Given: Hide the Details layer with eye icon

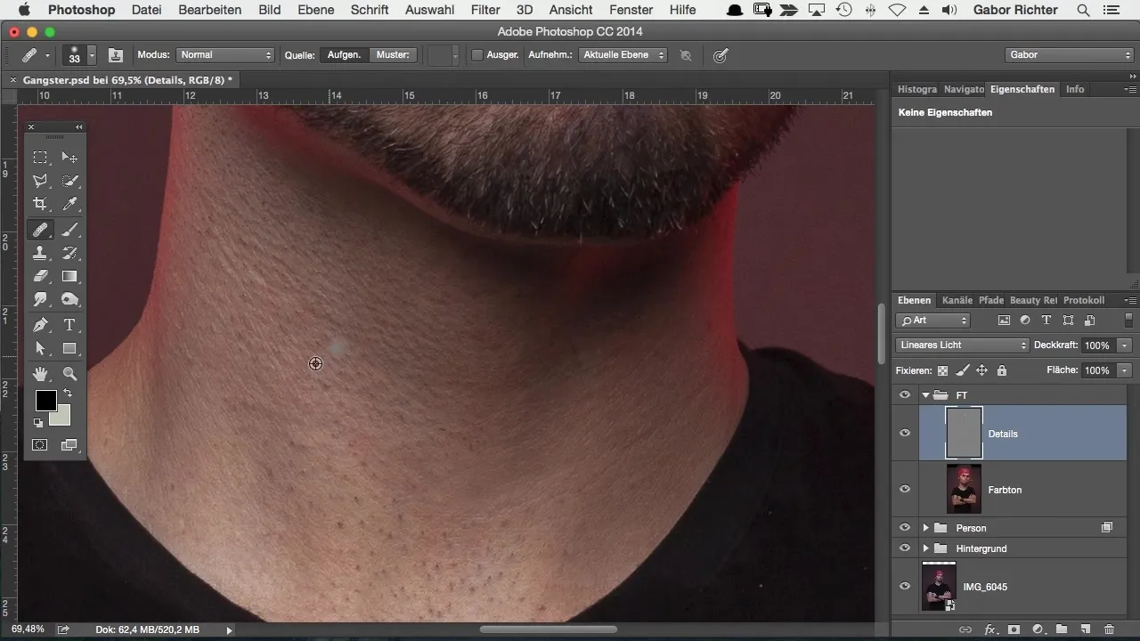Looking at the screenshot, I should tap(905, 434).
